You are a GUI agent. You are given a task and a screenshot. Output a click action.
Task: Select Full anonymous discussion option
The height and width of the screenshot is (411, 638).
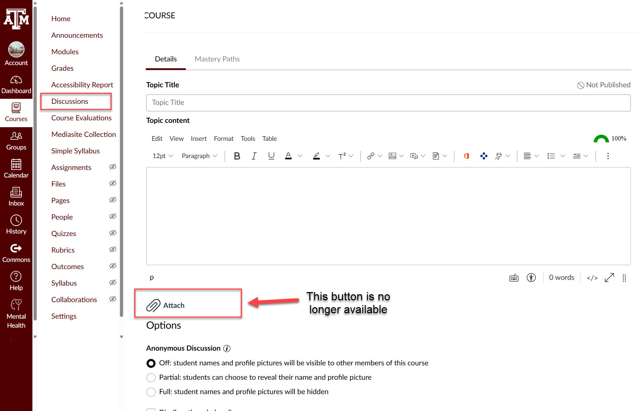[151, 392]
